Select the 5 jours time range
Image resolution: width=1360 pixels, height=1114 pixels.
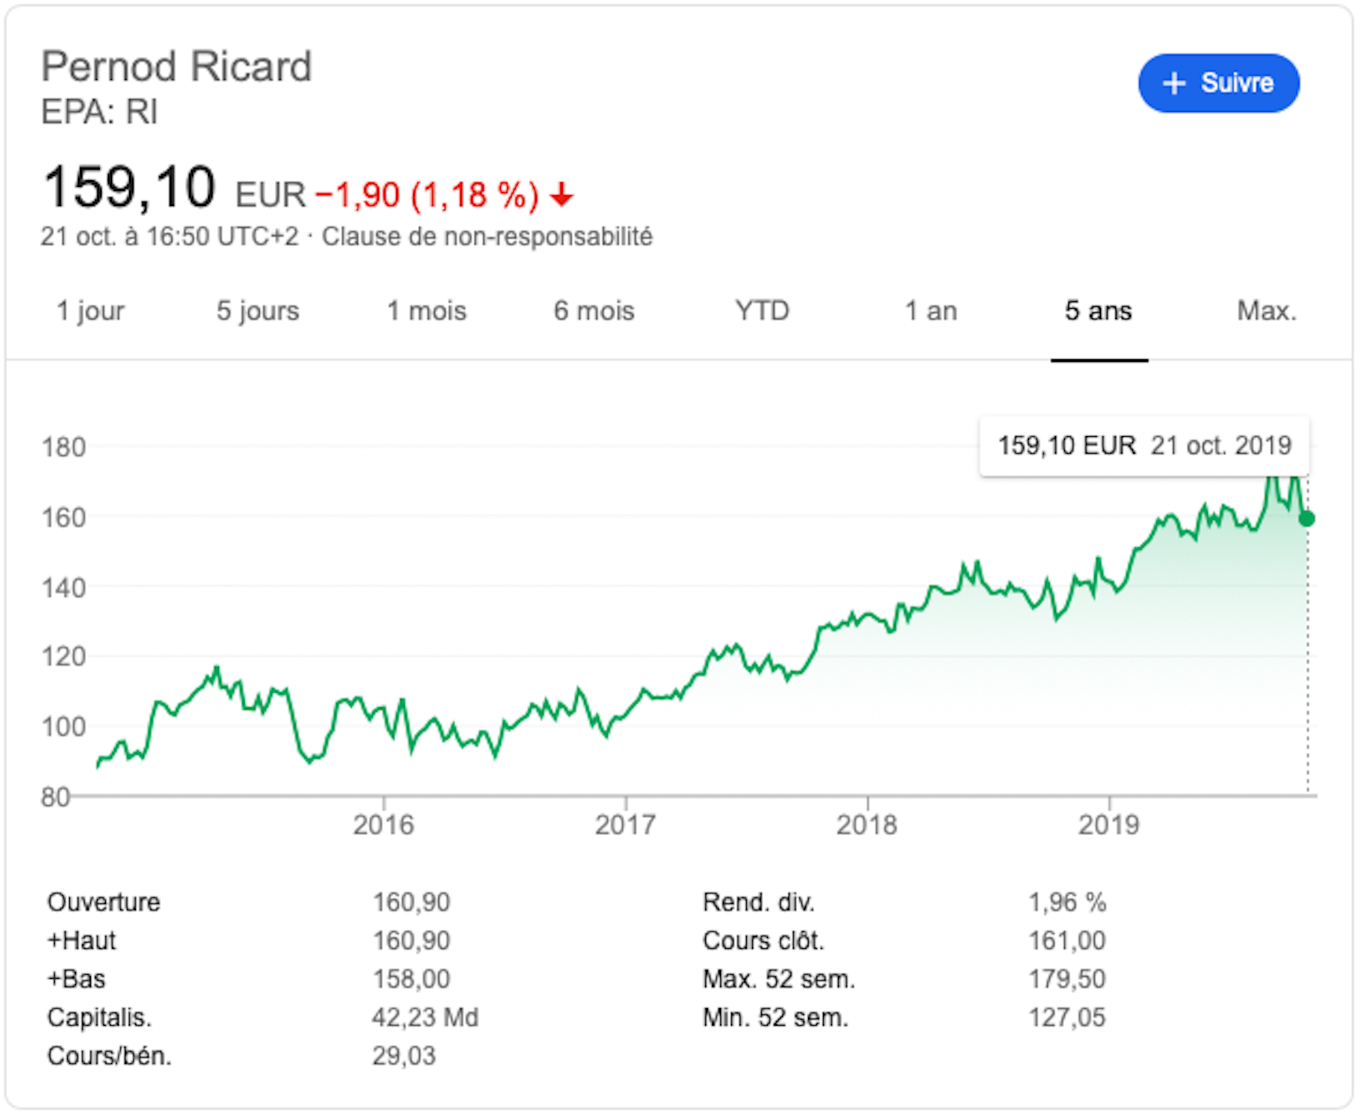click(257, 311)
